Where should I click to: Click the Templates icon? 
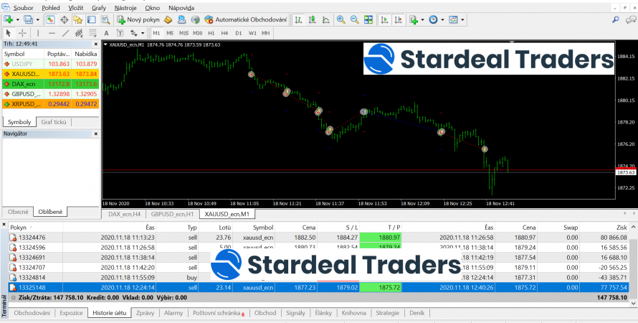click(x=453, y=19)
